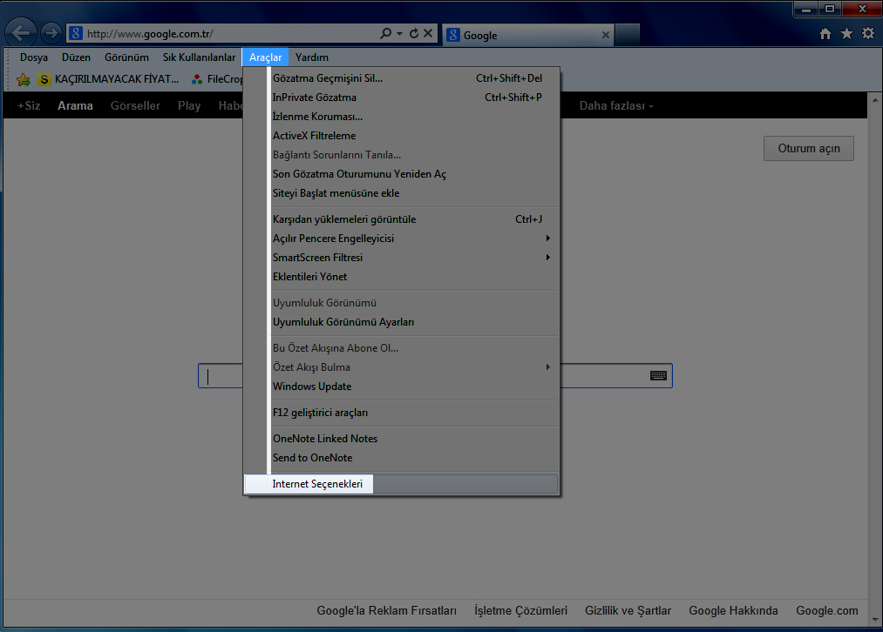The width and height of the screenshot is (883, 632).
Task: Open Favorites star icon
Action: click(x=847, y=34)
